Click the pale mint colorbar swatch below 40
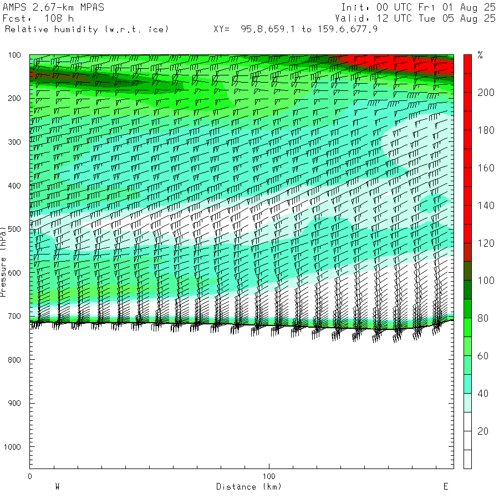Image resolution: width=499 pixels, height=499 pixels. 467,403
